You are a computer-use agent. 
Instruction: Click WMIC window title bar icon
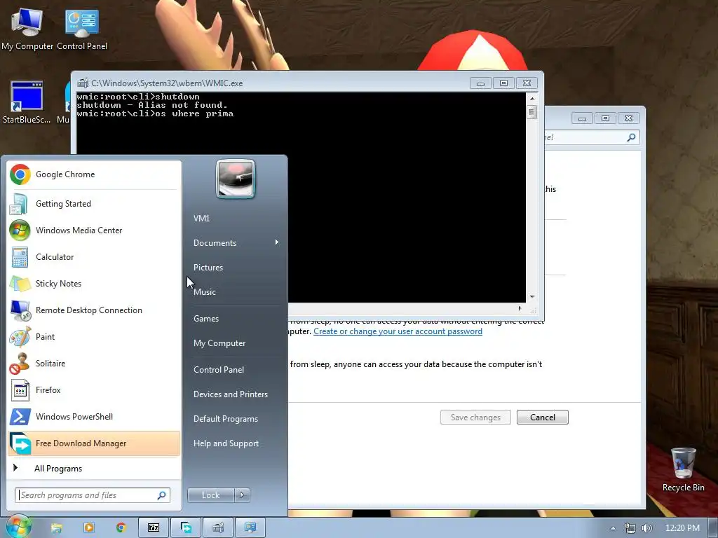(x=83, y=83)
